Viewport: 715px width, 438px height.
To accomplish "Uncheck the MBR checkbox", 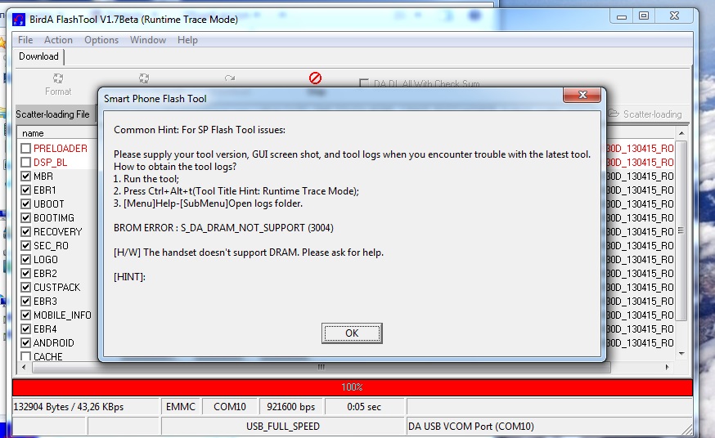I will point(26,177).
